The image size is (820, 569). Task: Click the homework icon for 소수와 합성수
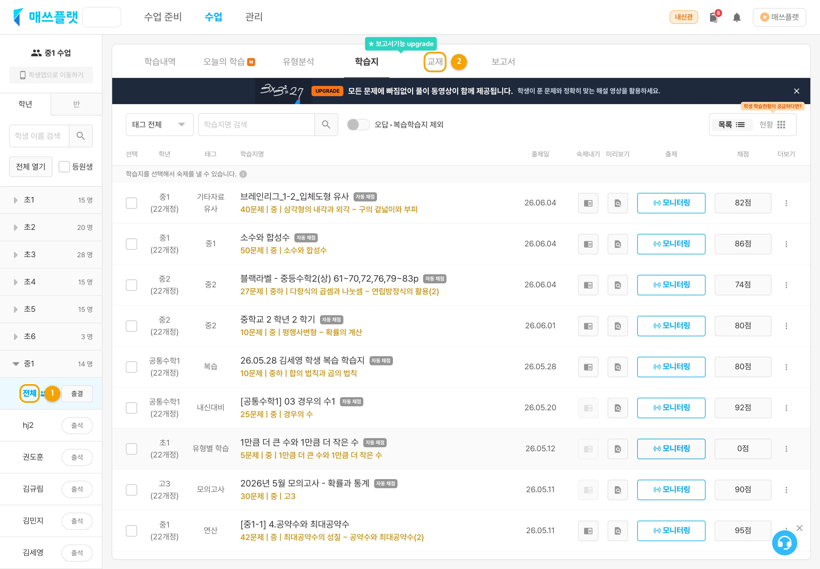588,244
